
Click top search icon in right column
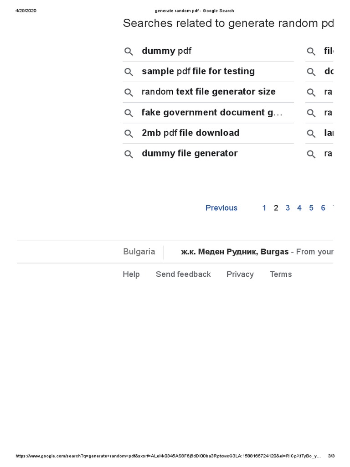(311, 52)
